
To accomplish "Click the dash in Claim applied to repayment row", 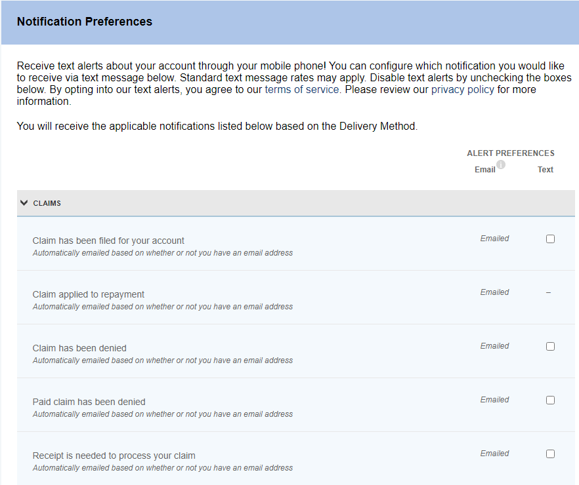I will pos(549,292).
